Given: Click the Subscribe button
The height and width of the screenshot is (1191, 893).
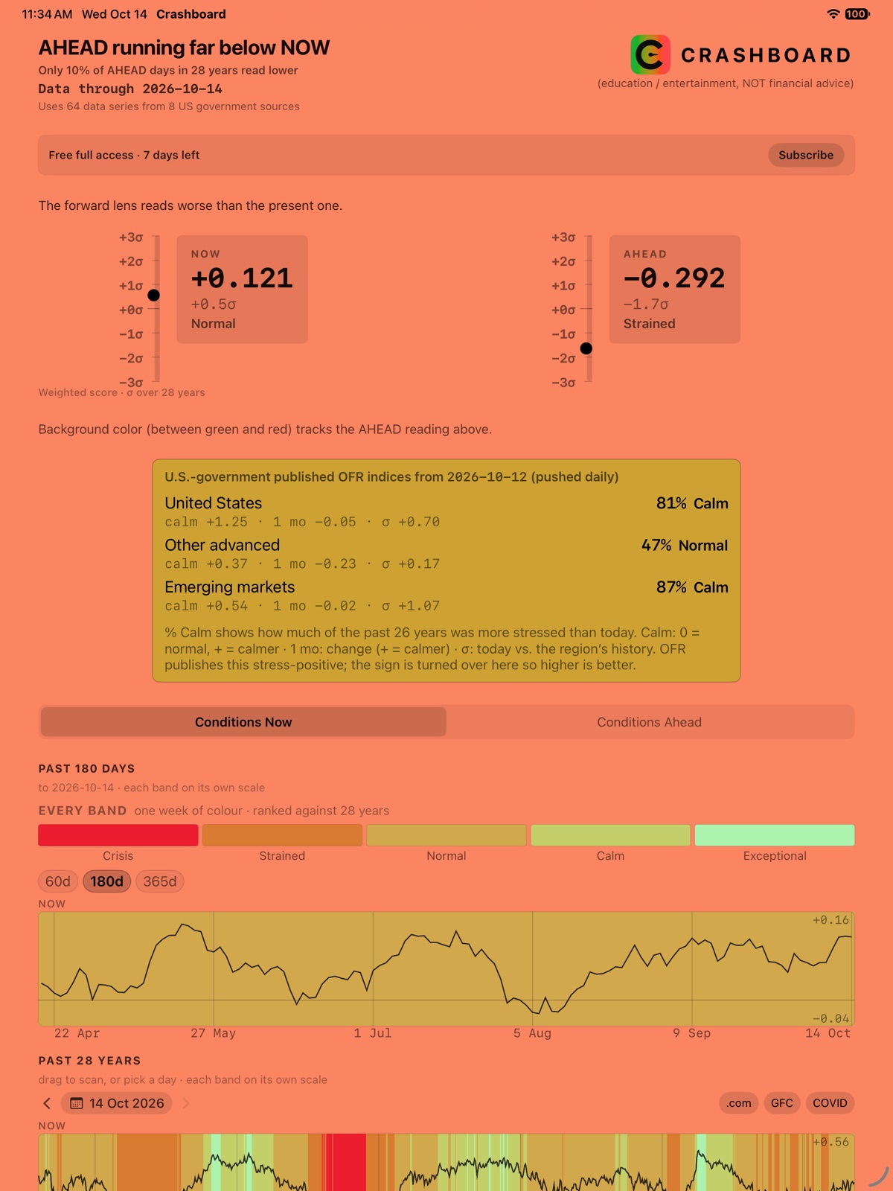Looking at the screenshot, I should click(x=806, y=155).
